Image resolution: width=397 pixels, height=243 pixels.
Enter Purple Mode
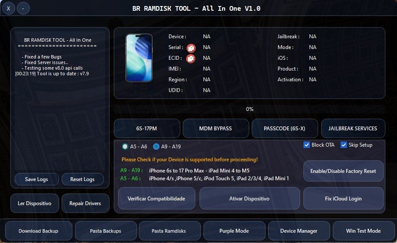coord(234,231)
